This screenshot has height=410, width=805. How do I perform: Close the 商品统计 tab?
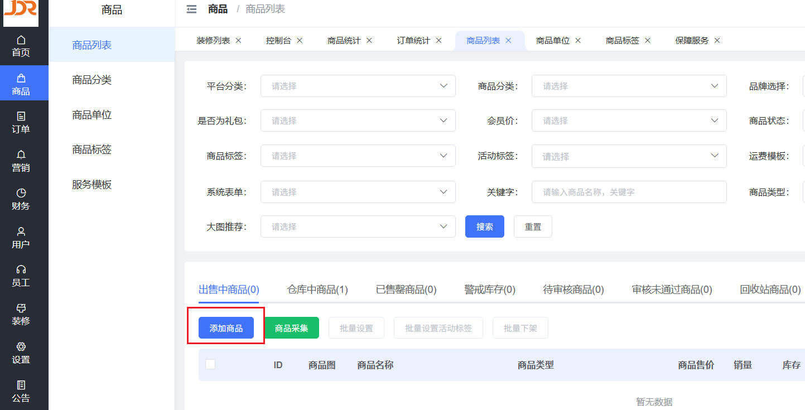pos(369,41)
